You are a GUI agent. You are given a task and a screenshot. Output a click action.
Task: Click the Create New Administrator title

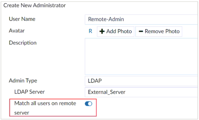pyautogui.click(x=34, y=5)
